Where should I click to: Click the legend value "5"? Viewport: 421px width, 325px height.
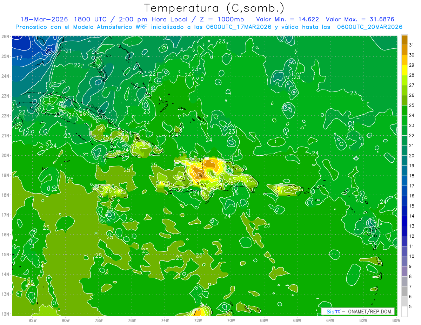pyautogui.click(x=410, y=307)
